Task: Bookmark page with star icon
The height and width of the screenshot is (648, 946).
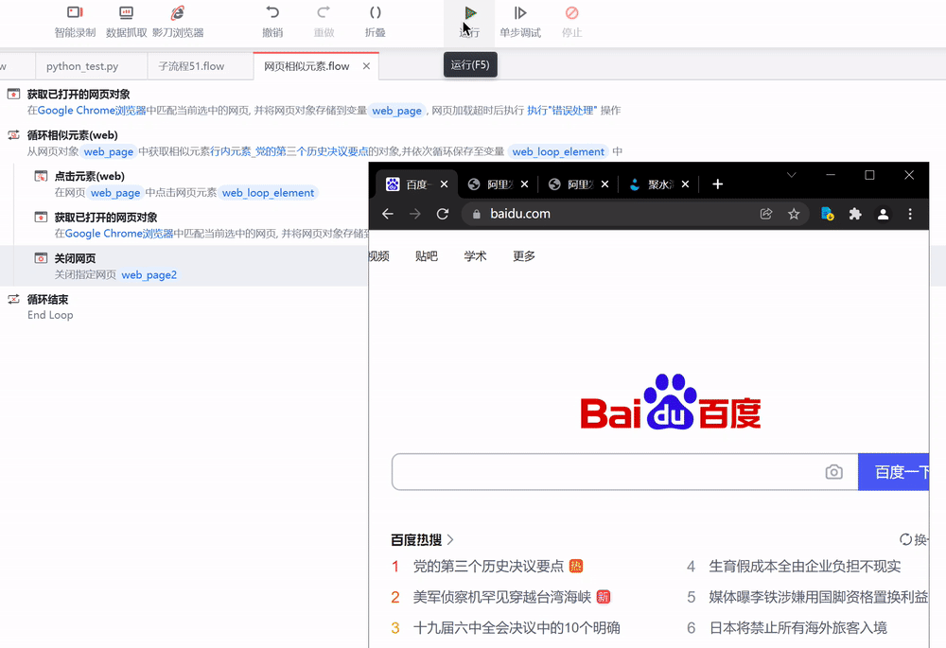Action: coord(794,214)
